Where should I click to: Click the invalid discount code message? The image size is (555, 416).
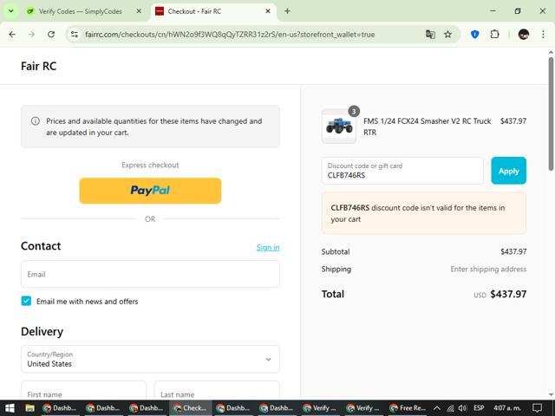(424, 213)
